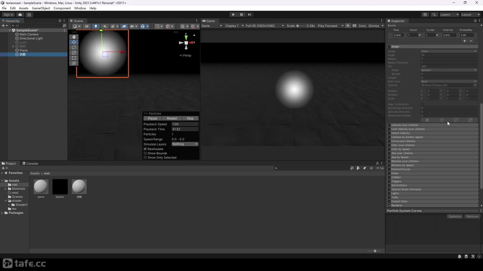Select the Scale tool in Scene toolbar
483x271 pixels.
[x=74, y=53]
